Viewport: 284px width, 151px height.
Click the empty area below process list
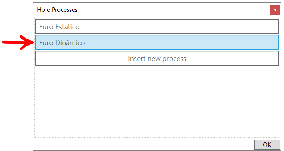click(157, 101)
